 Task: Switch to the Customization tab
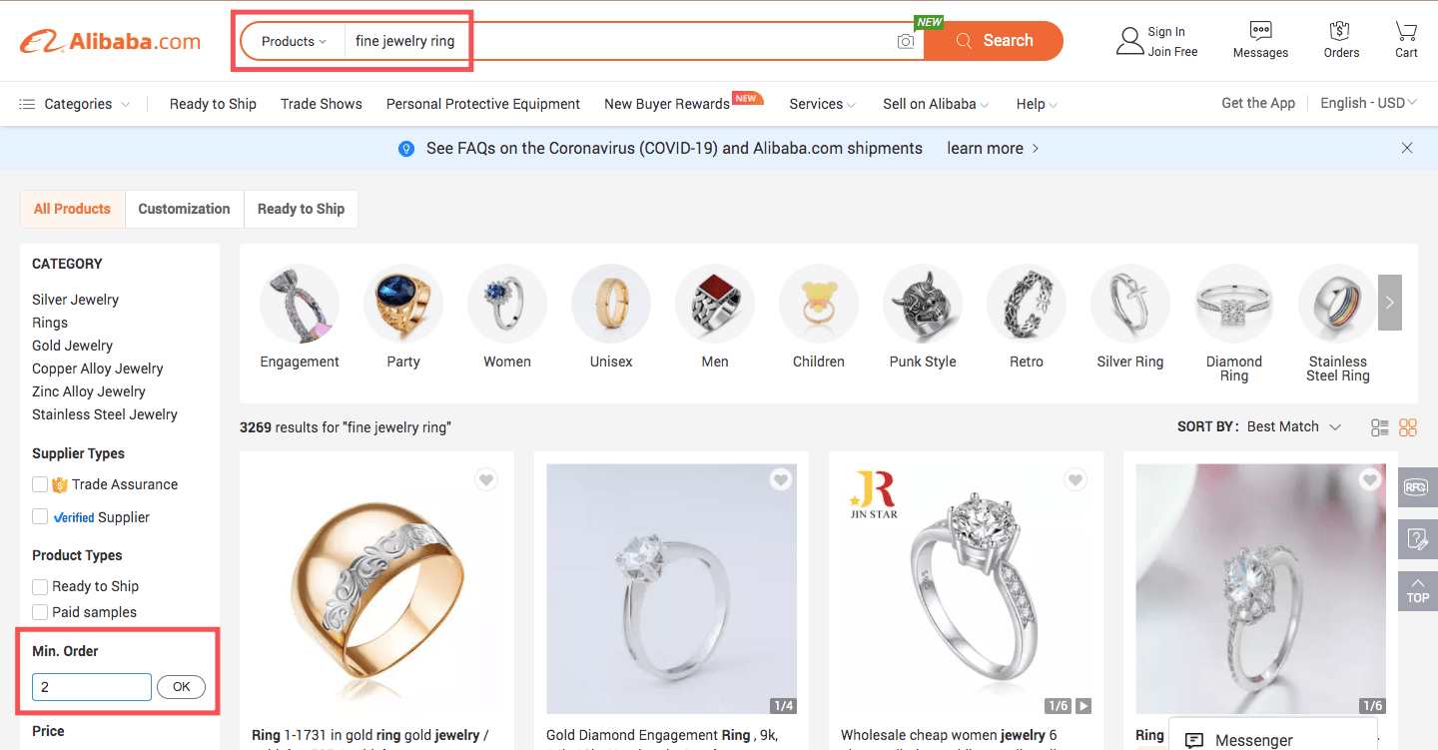(184, 209)
